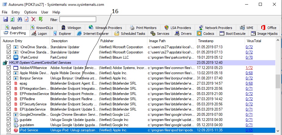The height and width of the screenshot is (135, 282).
Task: Click the epag Bitdefender B icon
Action: [16, 83]
